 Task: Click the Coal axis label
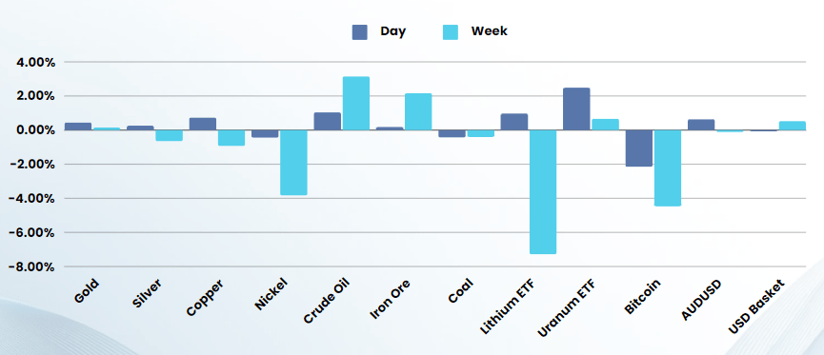[x=461, y=290]
